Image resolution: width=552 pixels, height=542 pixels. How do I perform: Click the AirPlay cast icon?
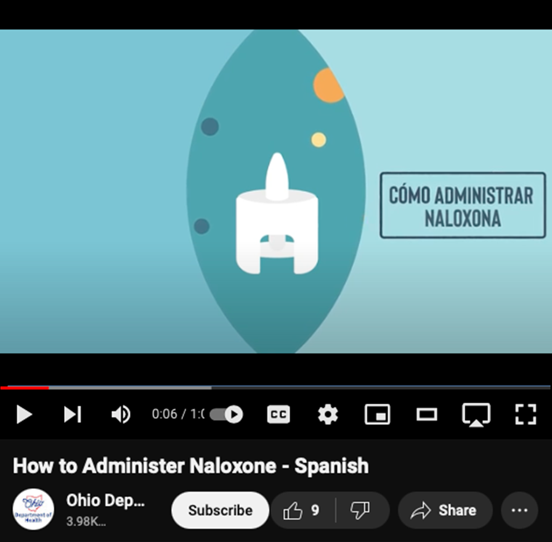click(476, 414)
